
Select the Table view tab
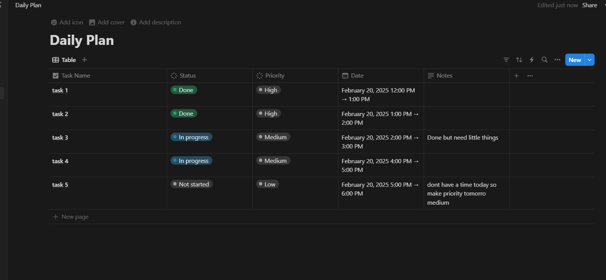pyautogui.click(x=64, y=60)
